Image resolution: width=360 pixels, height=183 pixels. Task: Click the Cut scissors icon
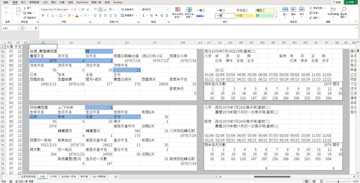coord(25,8)
